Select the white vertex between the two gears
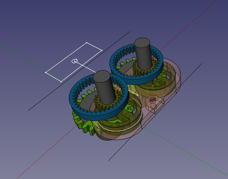 (138, 95)
